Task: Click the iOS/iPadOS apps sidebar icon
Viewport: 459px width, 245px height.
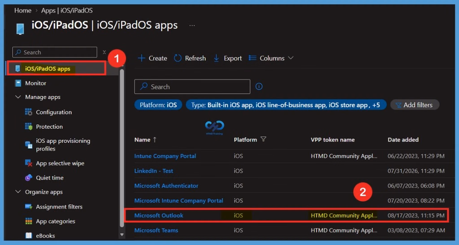Action: 18,69
